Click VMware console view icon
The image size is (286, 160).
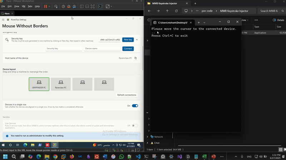(x=100, y=6)
